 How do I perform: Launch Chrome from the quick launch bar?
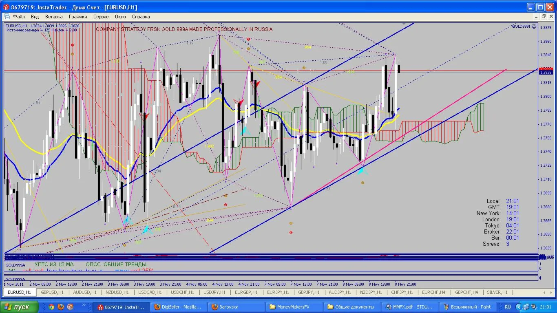[x=51, y=307]
